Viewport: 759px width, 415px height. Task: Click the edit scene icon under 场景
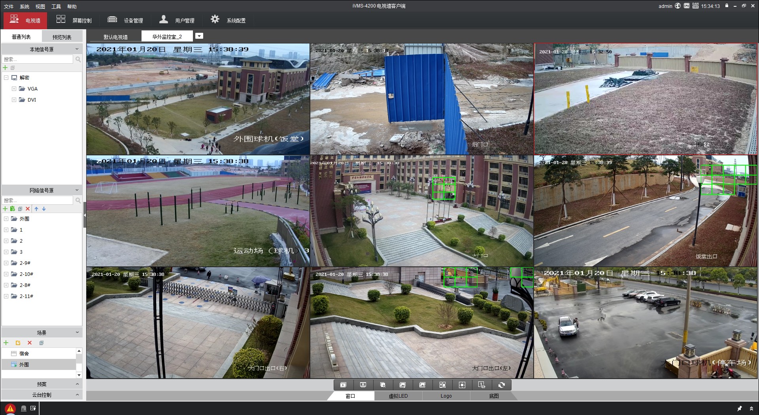click(18, 343)
